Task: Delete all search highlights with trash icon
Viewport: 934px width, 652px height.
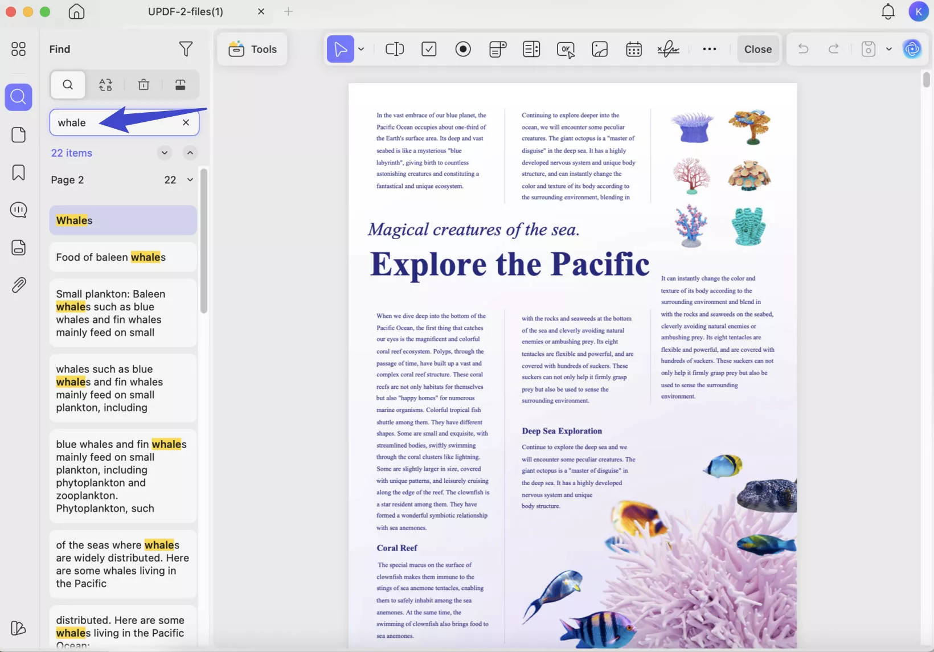Action: [x=143, y=85]
